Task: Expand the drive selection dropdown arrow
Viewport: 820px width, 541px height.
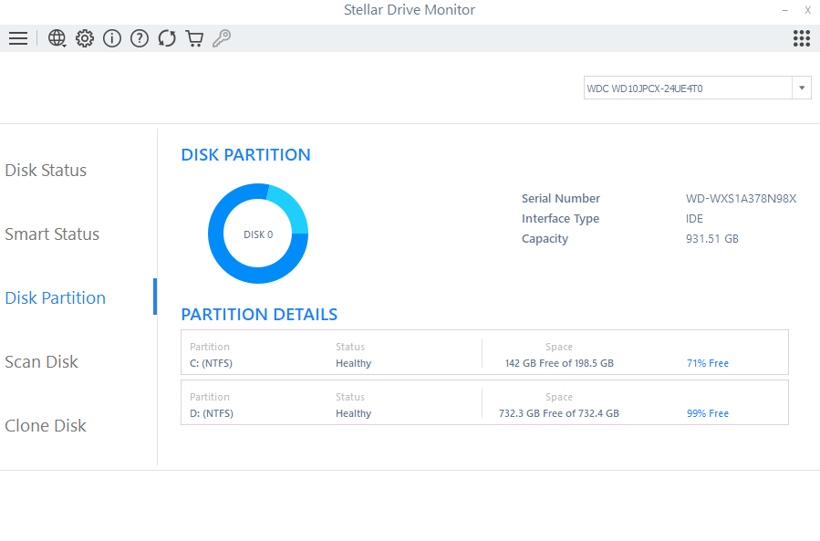Action: (x=802, y=88)
